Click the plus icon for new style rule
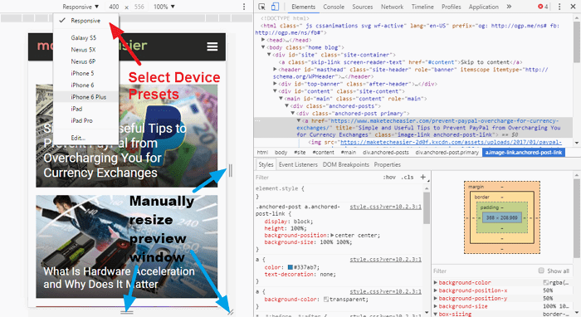Viewport: 581px width, 317px height. pos(422,177)
